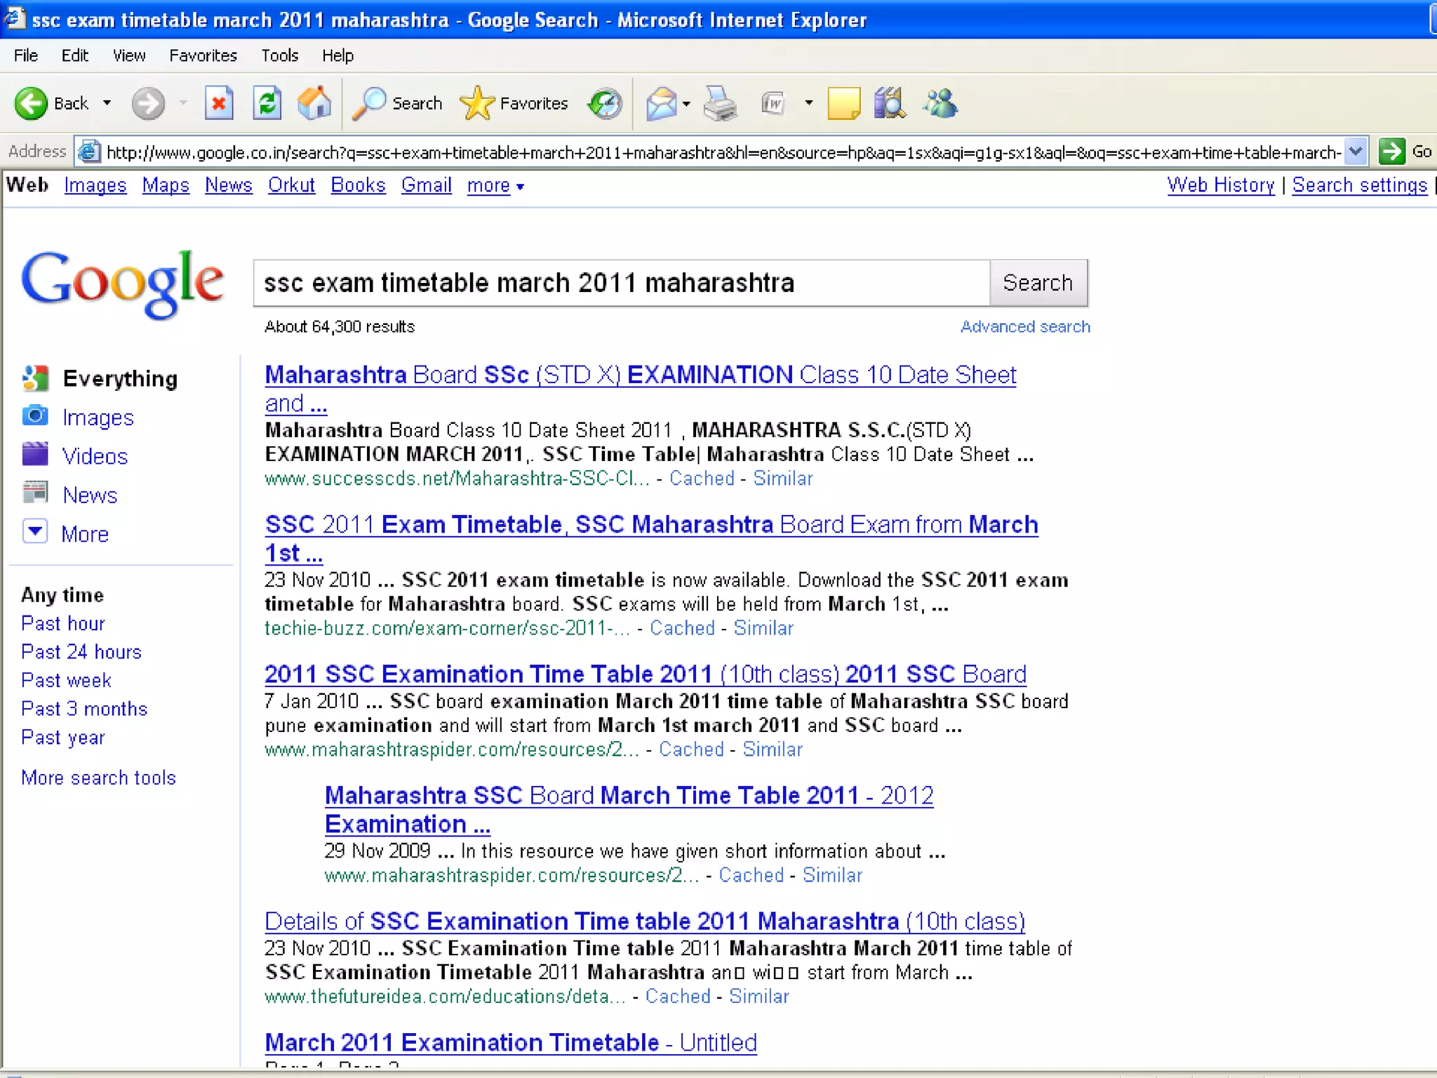This screenshot has width=1437, height=1078.
Task: Expand the Back button history arrow
Action: point(107,103)
